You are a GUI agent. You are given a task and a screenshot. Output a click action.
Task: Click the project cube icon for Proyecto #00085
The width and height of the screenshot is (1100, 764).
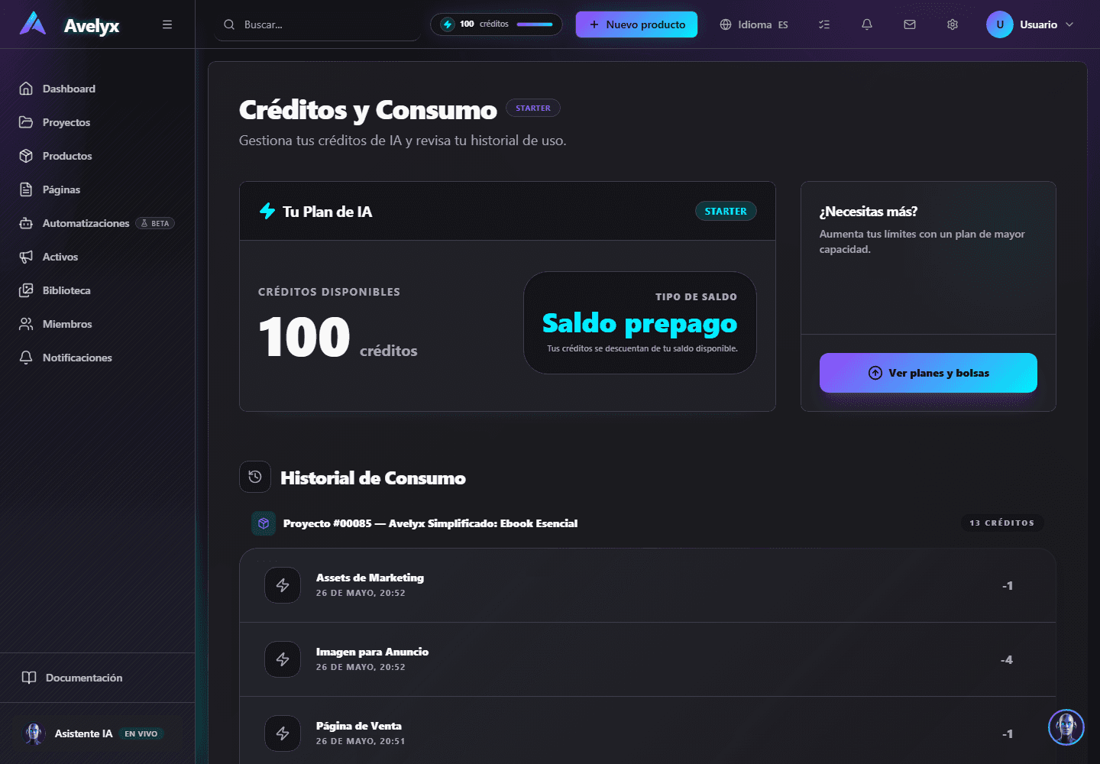click(x=264, y=523)
